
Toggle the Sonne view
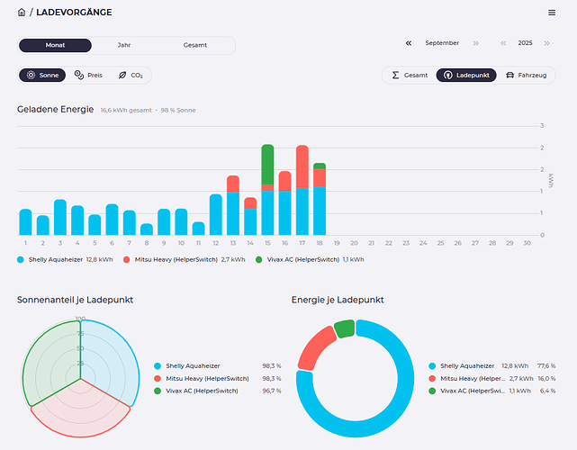[x=42, y=76]
